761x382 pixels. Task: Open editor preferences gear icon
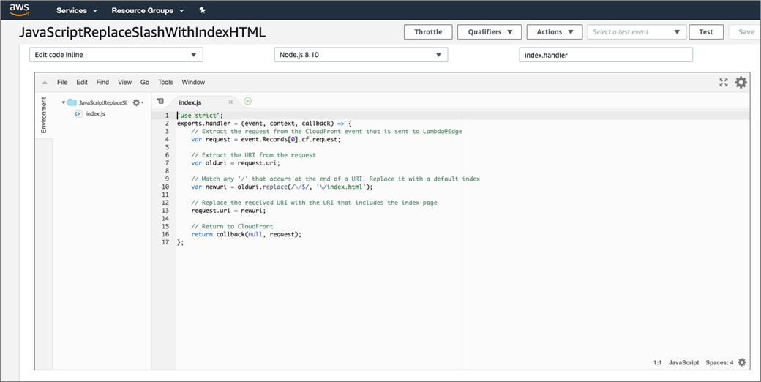(741, 83)
